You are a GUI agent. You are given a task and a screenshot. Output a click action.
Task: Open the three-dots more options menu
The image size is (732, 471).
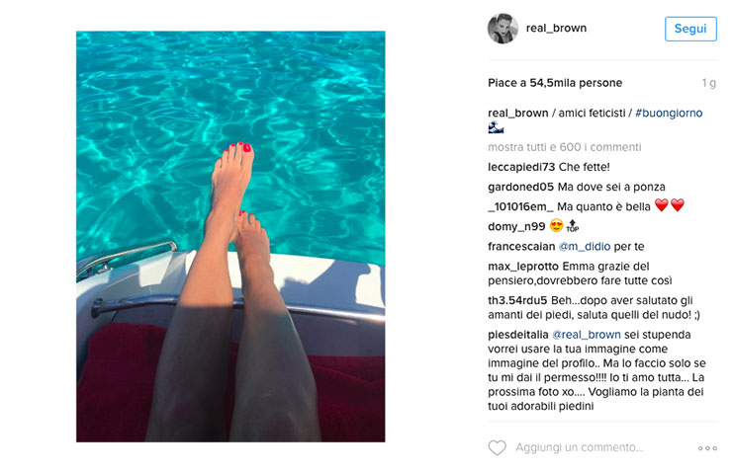[707, 448]
